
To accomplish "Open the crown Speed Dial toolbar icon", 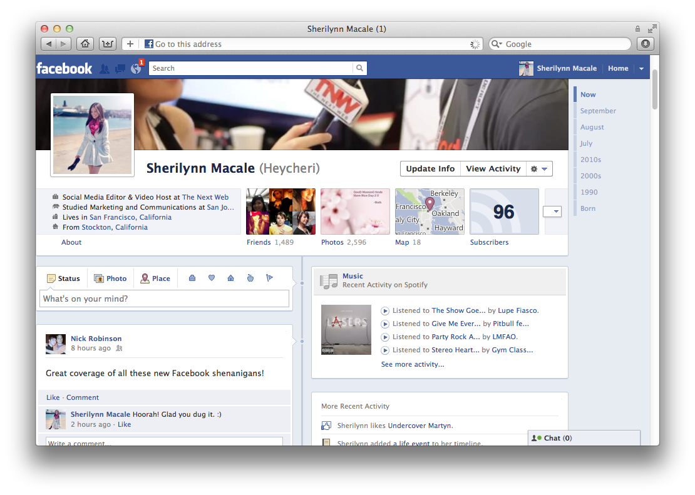I will click(x=107, y=44).
